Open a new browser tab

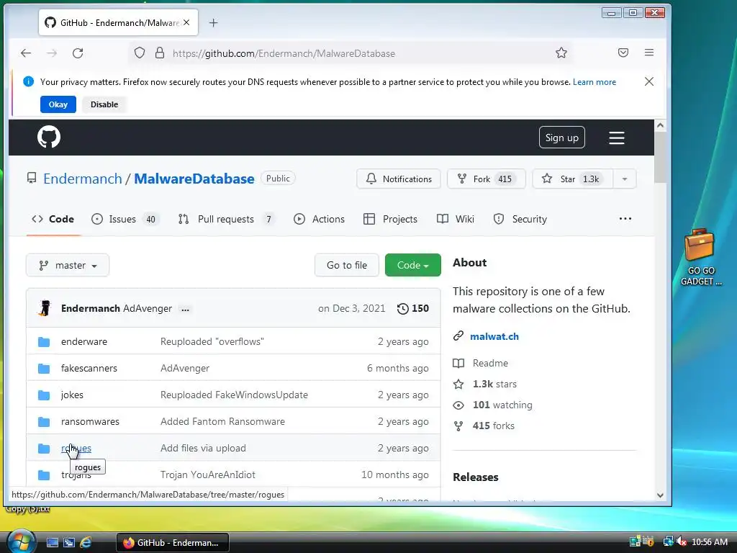point(213,22)
